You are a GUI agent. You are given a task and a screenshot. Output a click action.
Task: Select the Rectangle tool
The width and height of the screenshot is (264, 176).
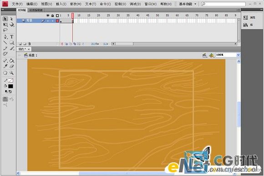click(x=11, y=42)
